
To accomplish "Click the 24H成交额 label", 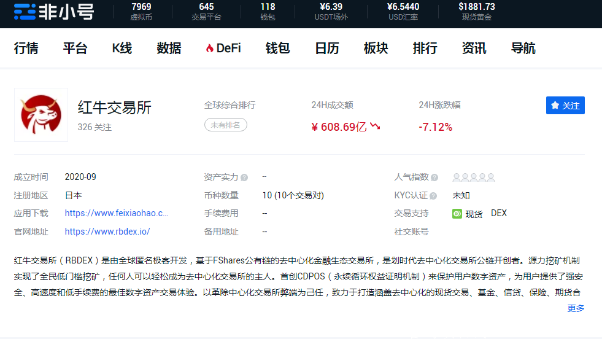I will 332,105.
